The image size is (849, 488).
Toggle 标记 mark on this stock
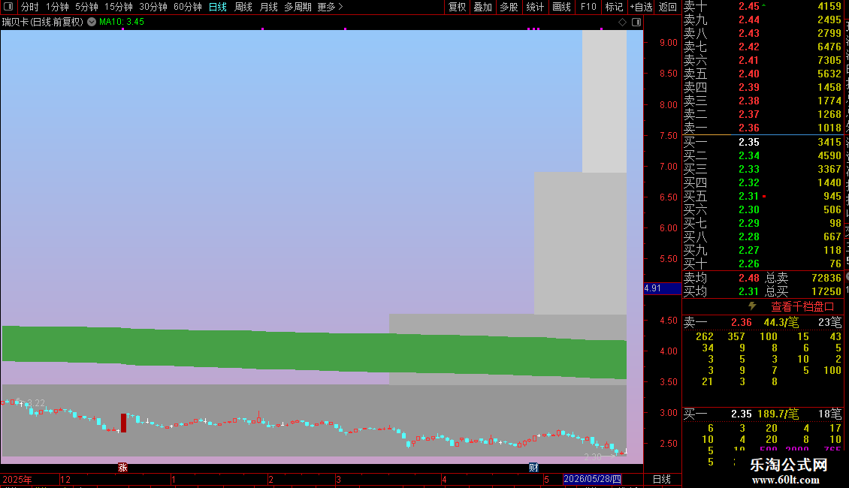[614, 7]
